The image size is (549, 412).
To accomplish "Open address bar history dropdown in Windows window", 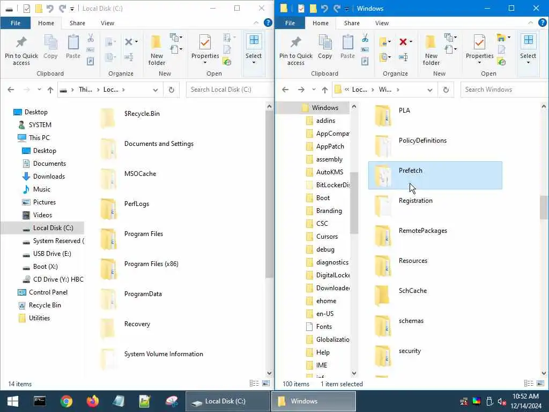I will click(x=429, y=90).
